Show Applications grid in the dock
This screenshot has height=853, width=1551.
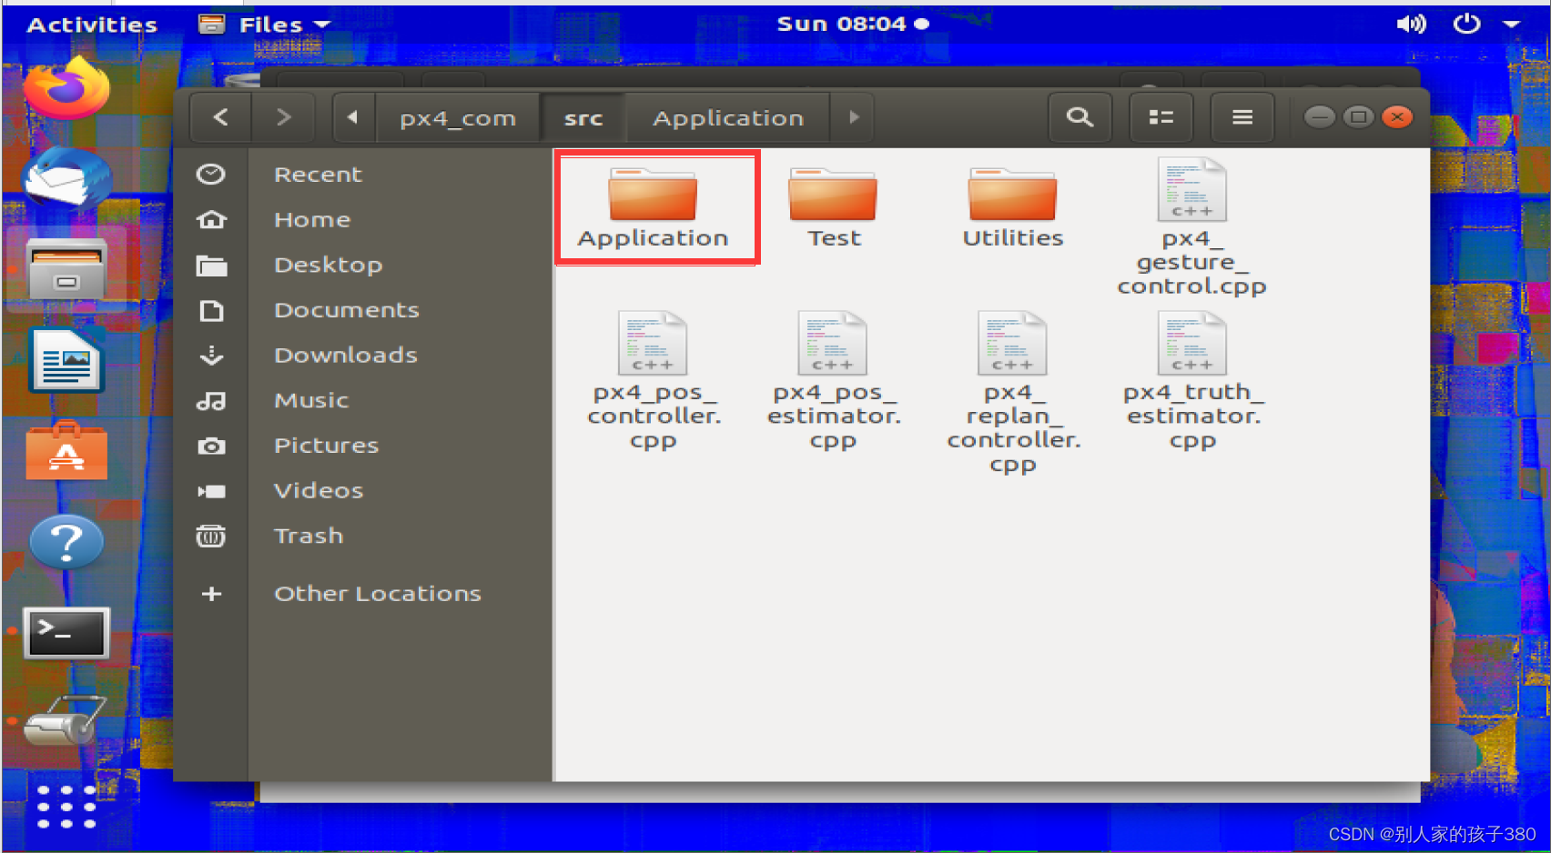(x=66, y=807)
